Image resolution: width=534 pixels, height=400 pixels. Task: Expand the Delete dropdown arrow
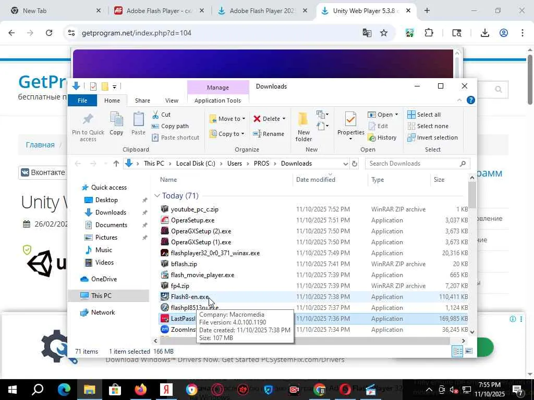[284, 119]
